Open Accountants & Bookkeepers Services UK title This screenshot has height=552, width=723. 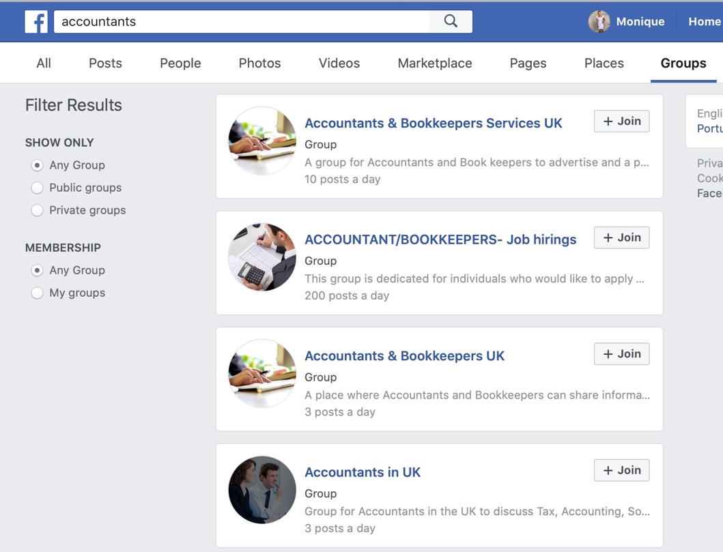(434, 123)
